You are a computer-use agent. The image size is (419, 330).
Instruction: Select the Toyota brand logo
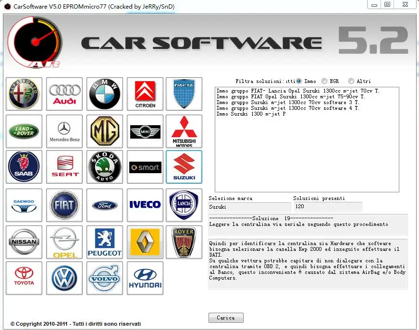(x=24, y=278)
